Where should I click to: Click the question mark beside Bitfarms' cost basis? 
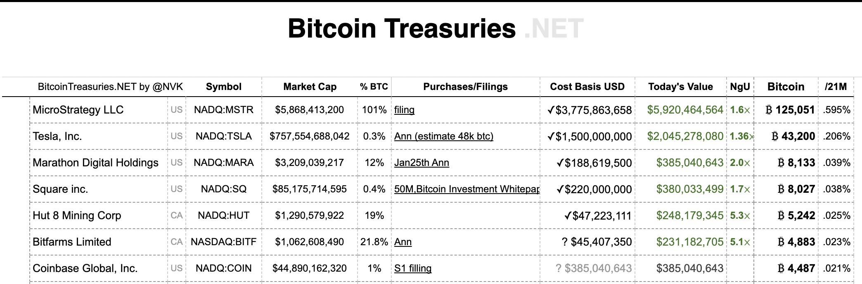(565, 242)
